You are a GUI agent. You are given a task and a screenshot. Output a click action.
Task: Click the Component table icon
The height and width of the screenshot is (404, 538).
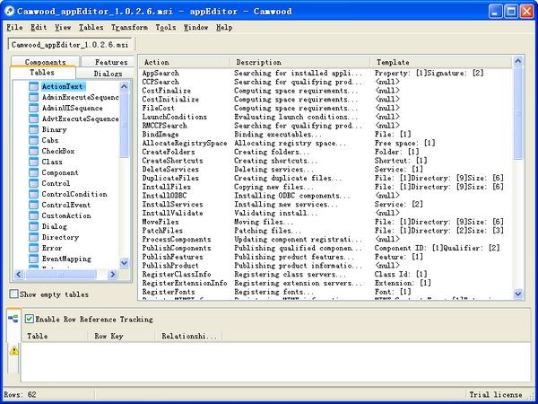[33, 172]
